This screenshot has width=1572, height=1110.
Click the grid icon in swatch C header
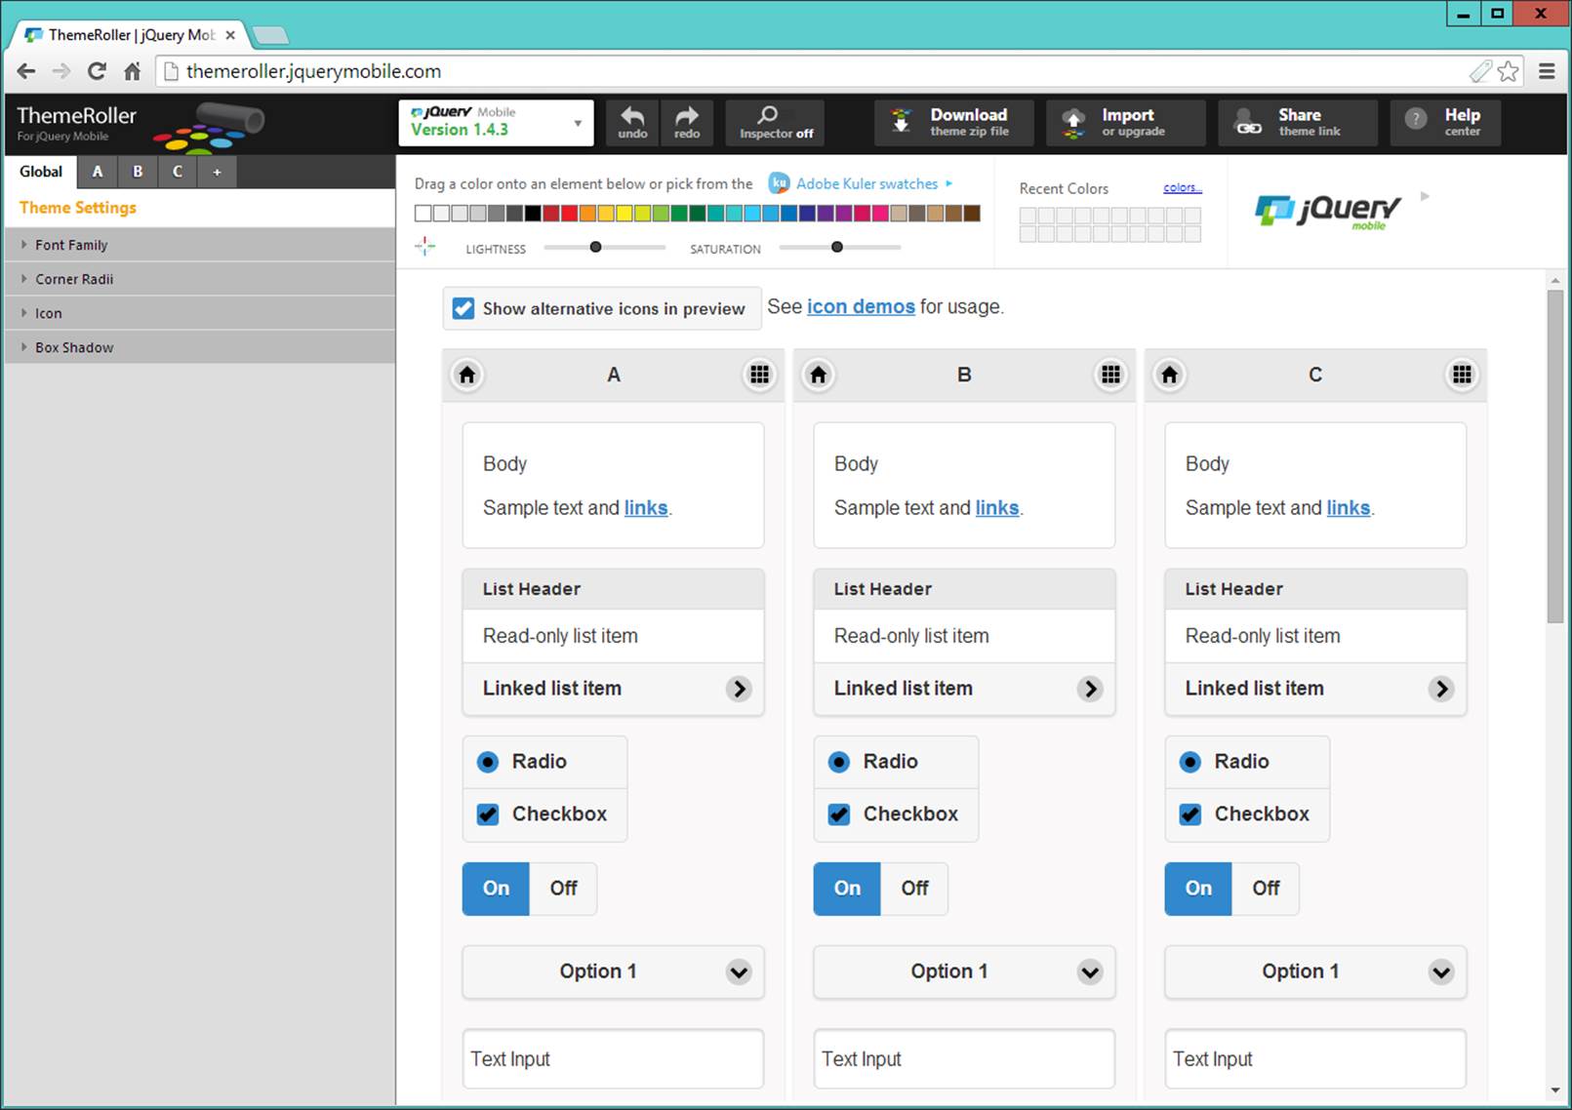pos(1462,375)
